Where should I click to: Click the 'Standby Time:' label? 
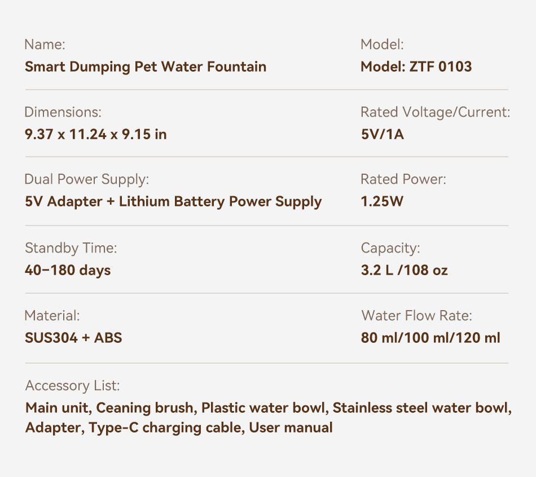71,248
